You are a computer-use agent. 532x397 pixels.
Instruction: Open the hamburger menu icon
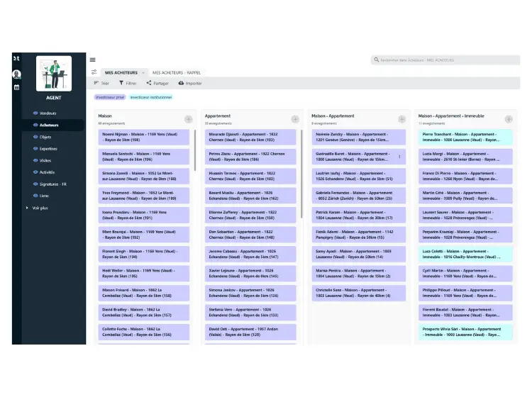point(92,60)
